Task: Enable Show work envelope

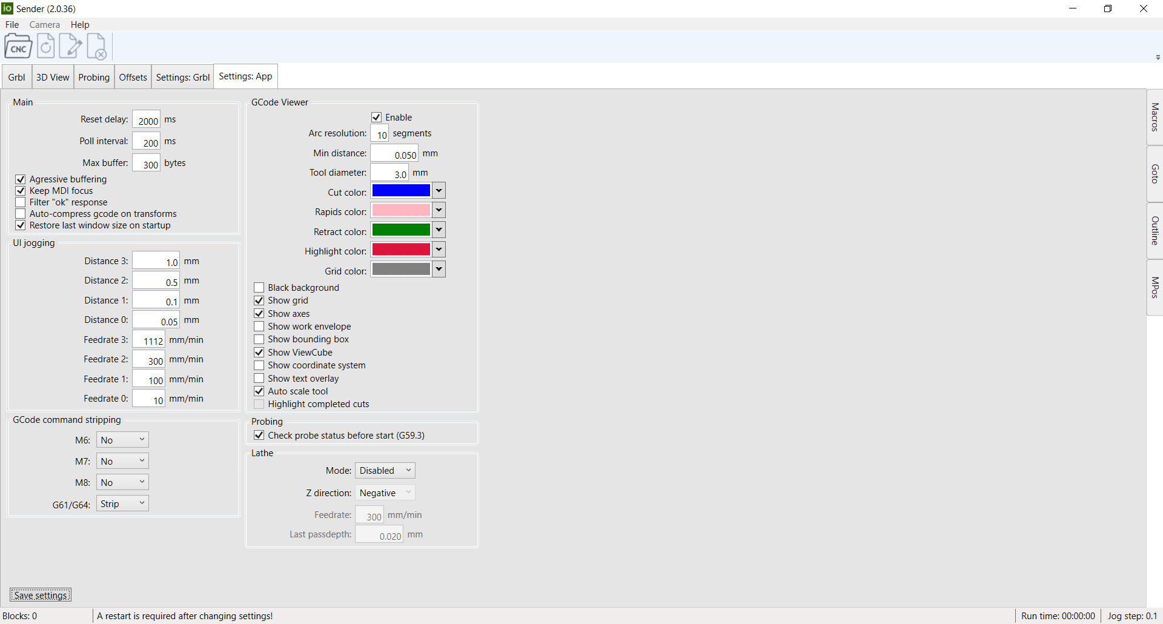Action: click(x=259, y=327)
